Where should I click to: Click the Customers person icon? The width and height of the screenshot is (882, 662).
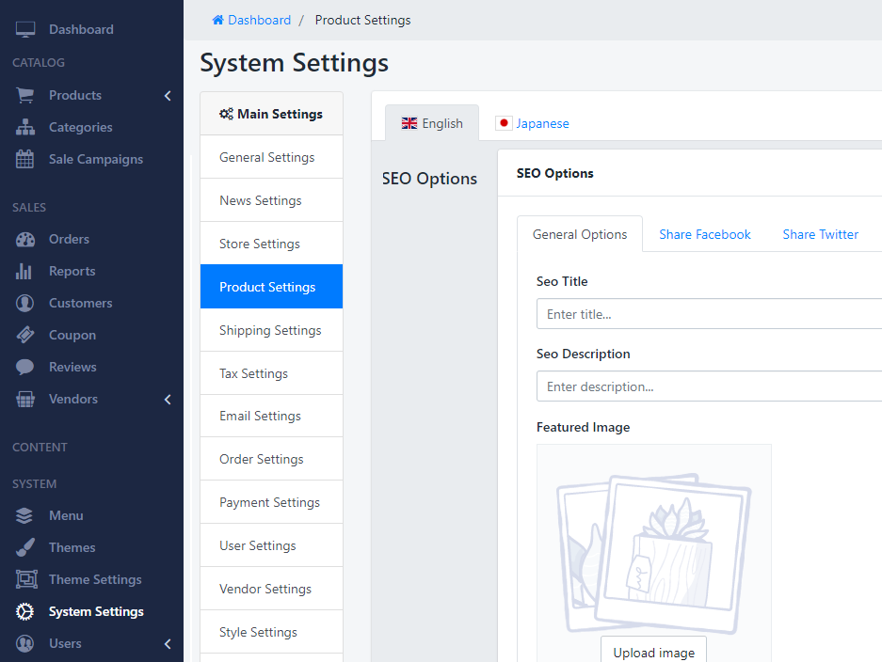(x=25, y=303)
